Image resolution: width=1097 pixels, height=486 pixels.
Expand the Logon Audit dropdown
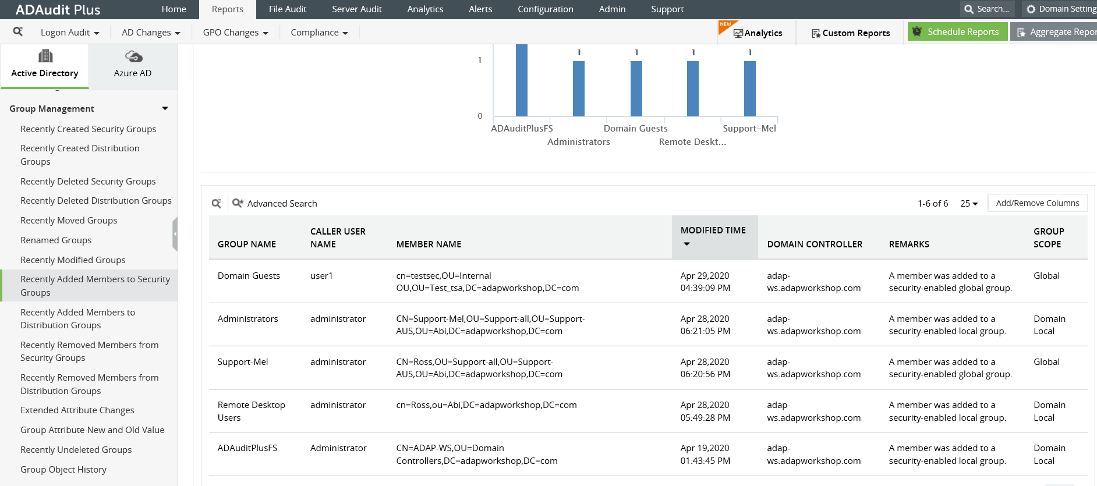click(70, 33)
